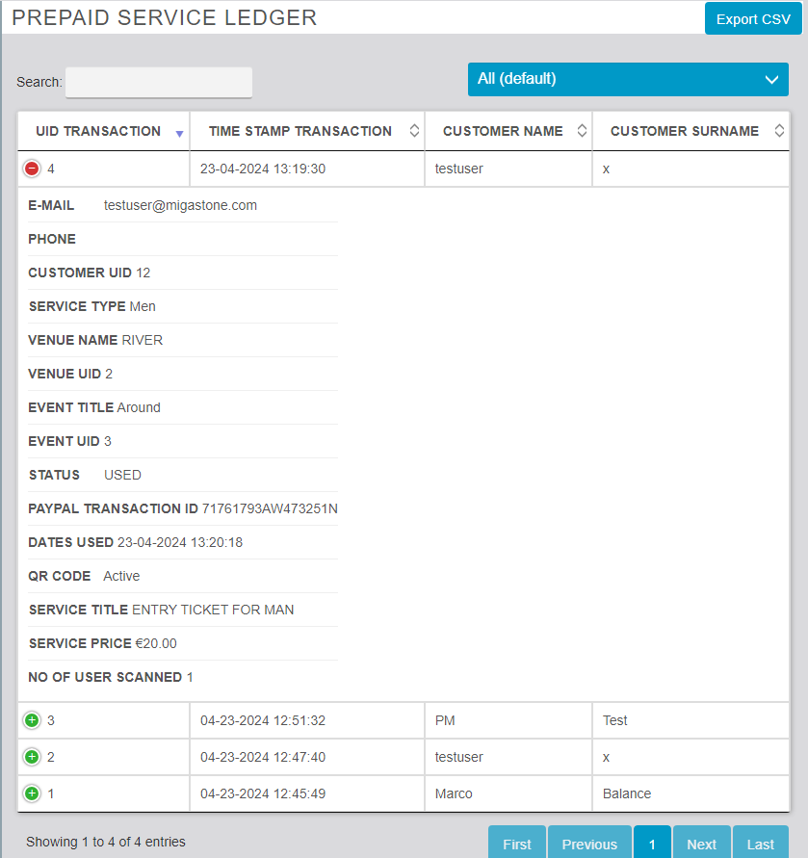Expand transaction 1 row details

(32, 793)
